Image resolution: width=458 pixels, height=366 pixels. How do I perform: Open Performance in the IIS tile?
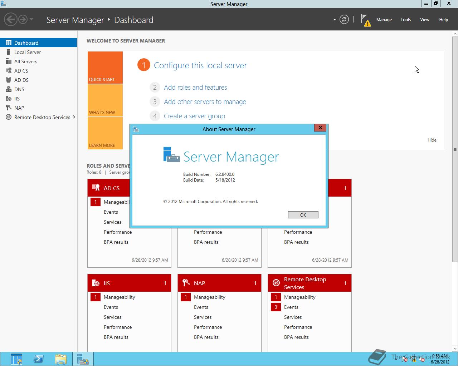click(118, 327)
